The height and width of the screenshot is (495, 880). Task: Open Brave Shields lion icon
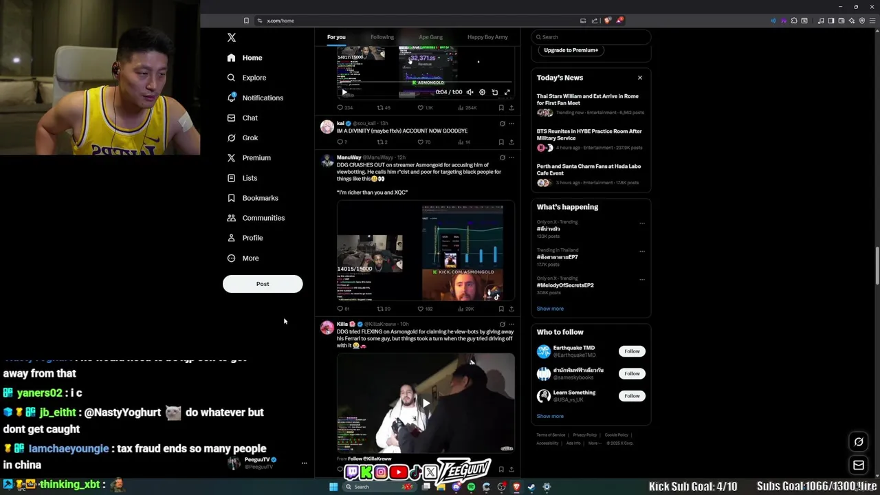[x=607, y=21]
